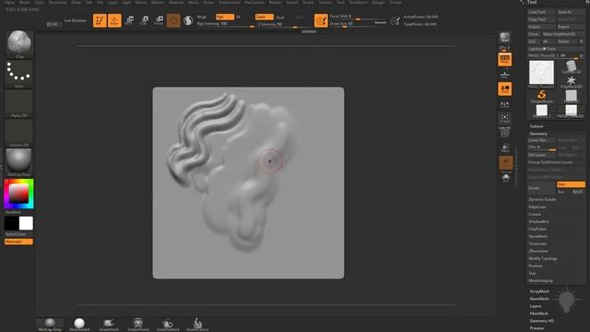The image size is (590, 332).
Task: Click the sculptris-style swirl sphere icon
Action: tap(188, 20)
